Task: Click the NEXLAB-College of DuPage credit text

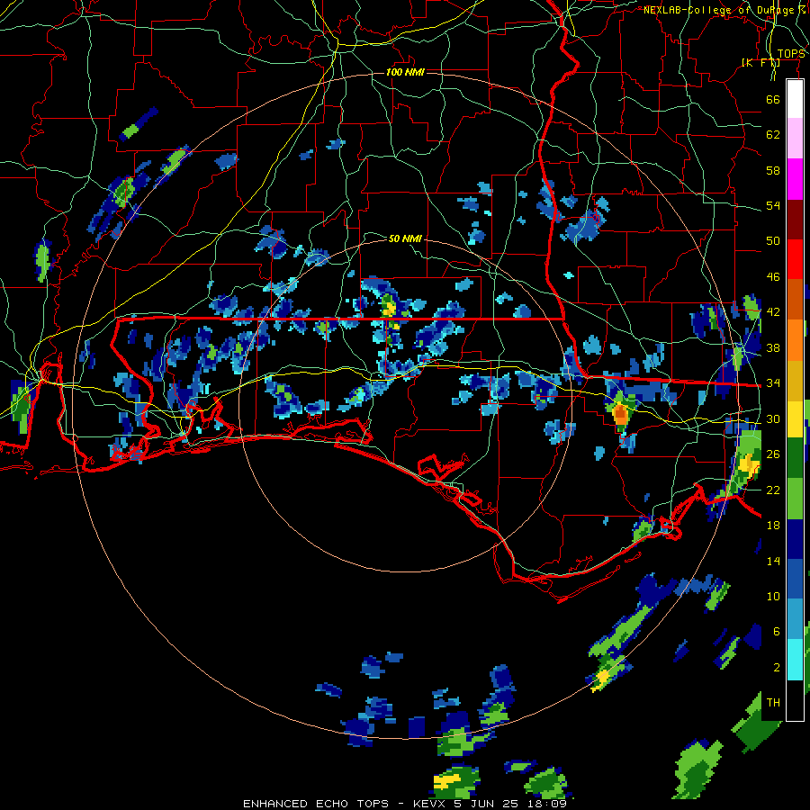Action: tap(724, 10)
